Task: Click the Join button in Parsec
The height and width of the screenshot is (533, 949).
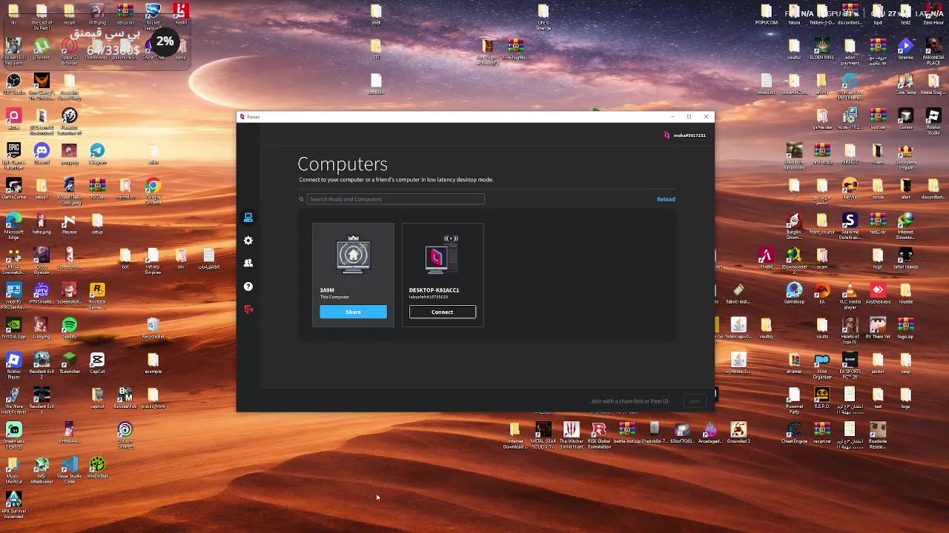Action: pos(695,401)
